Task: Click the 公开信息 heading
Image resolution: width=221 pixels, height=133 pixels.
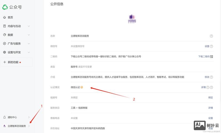Action: [x=57, y=4]
